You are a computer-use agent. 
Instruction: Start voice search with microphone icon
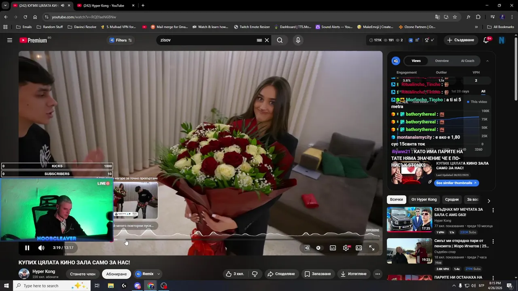coord(298,40)
